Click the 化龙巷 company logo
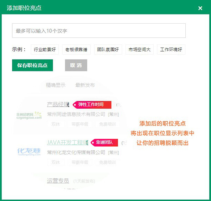The image size is (211, 201). point(29,152)
